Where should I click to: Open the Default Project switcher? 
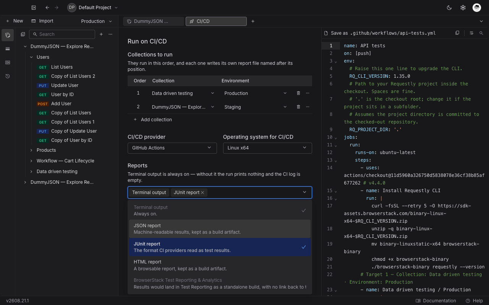[x=93, y=7]
